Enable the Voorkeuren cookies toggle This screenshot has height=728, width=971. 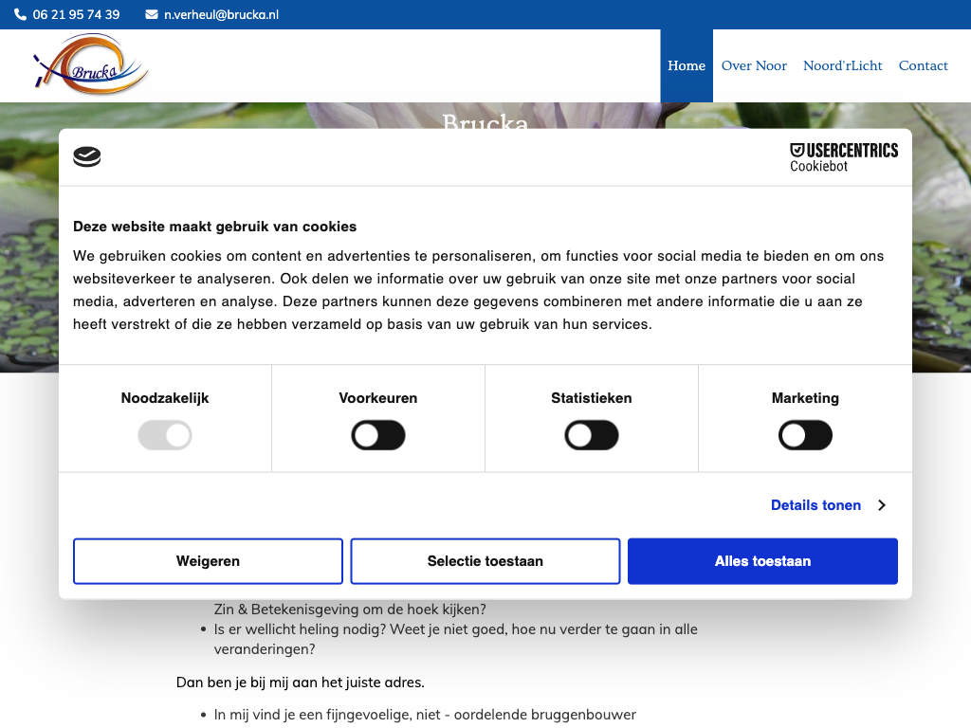click(378, 436)
